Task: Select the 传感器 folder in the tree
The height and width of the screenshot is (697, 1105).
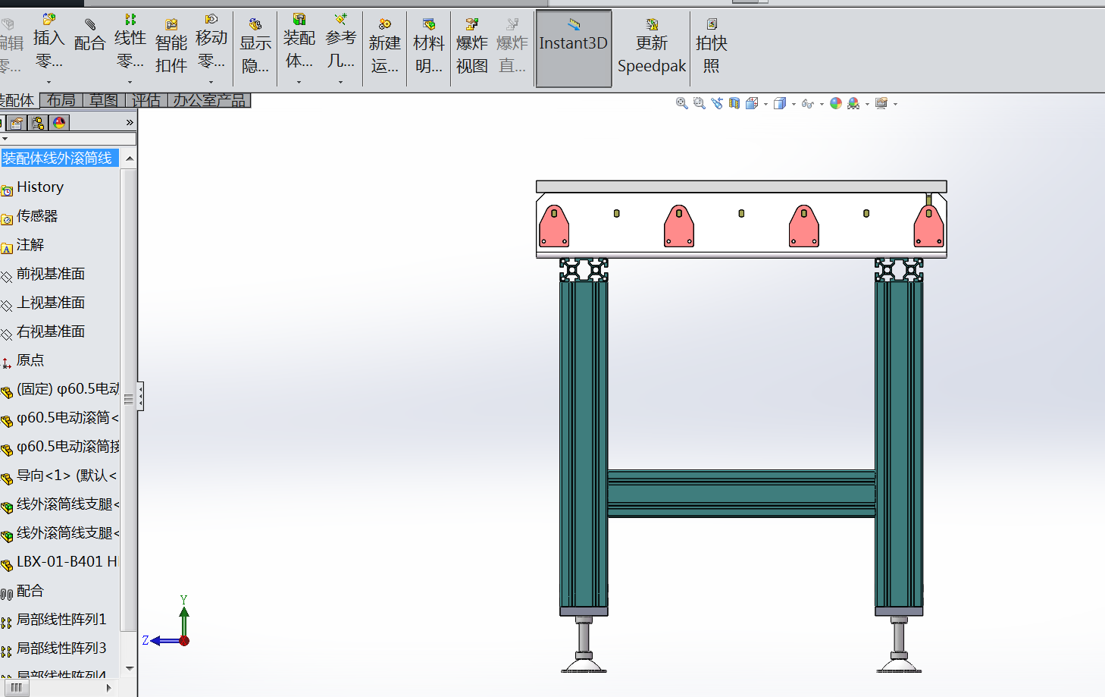Action: pos(37,215)
